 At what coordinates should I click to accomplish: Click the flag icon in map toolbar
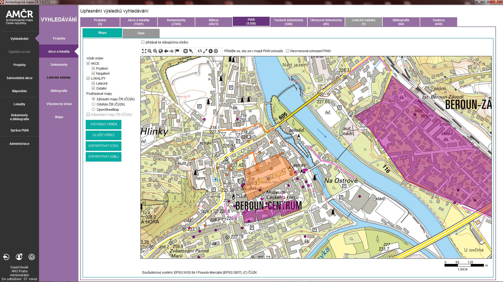177,51
